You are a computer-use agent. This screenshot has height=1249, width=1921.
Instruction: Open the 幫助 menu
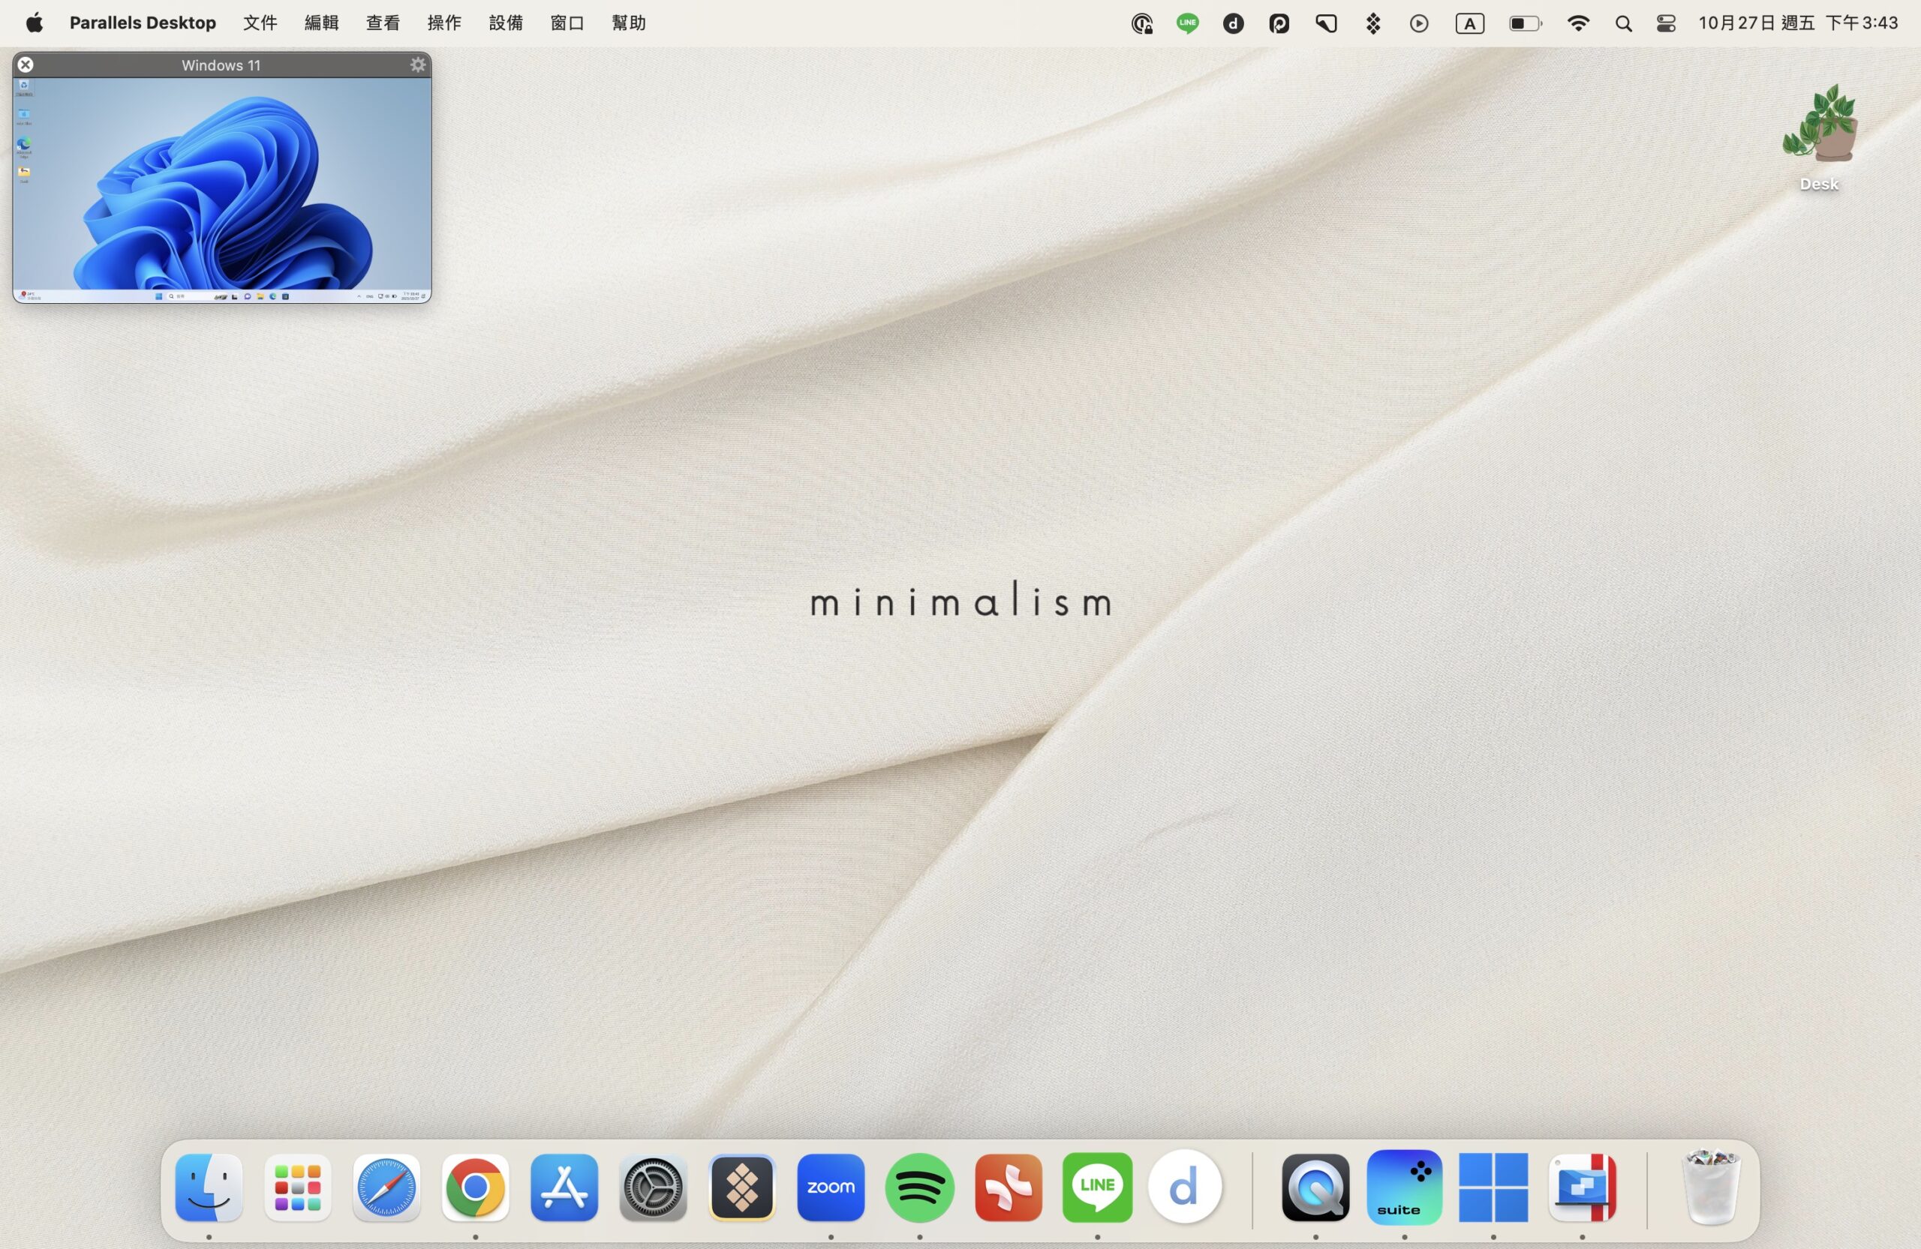click(629, 23)
